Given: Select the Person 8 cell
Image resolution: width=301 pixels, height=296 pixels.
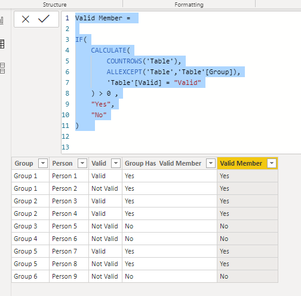Looking at the screenshot, I should click(x=69, y=264).
